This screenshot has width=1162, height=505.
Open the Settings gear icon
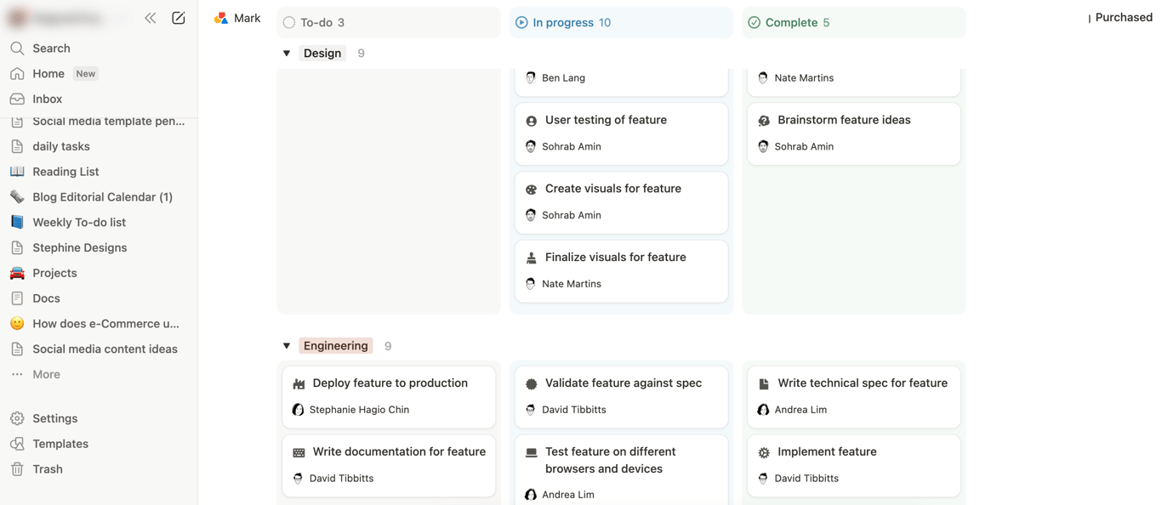(x=17, y=418)
